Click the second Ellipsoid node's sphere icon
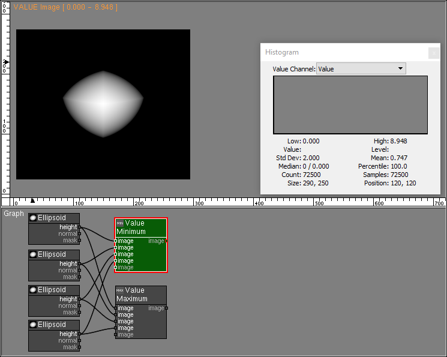The image size is (447, 357). 33,254
